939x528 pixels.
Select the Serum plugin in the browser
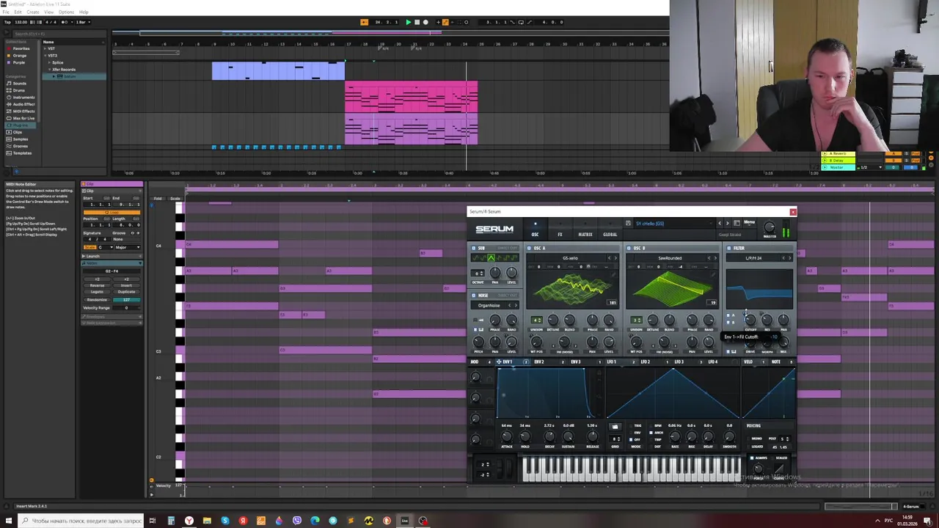tap(69, 76)
